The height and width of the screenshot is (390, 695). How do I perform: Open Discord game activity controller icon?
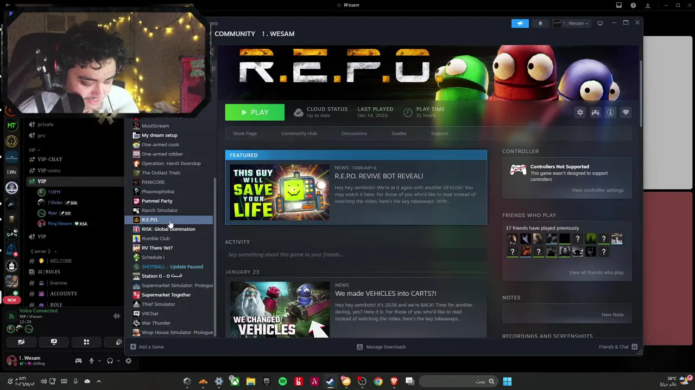click(78, 361)
